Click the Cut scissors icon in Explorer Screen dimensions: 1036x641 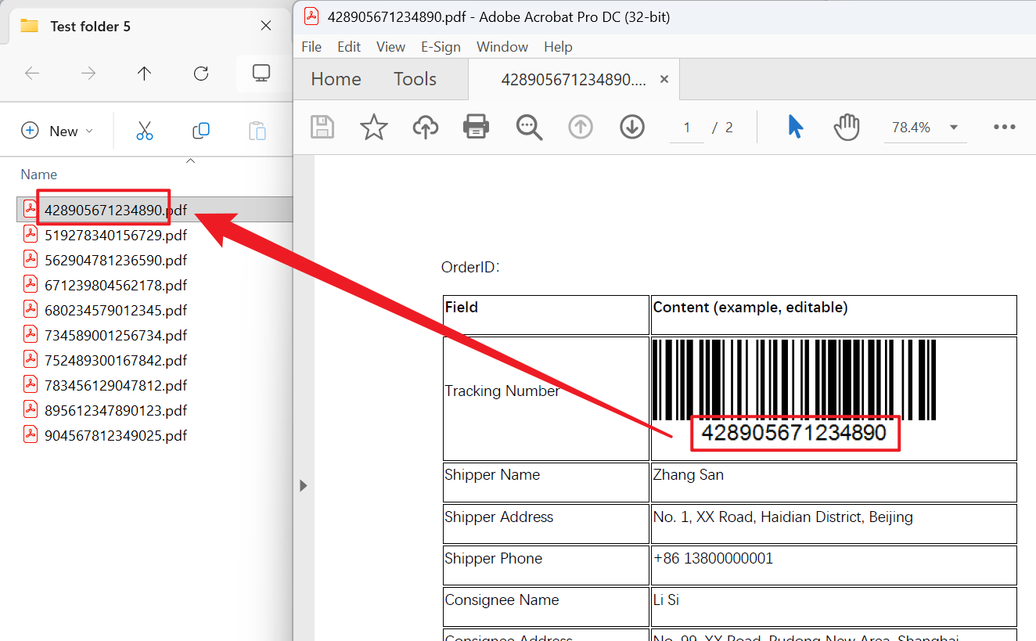pos(145,131)
